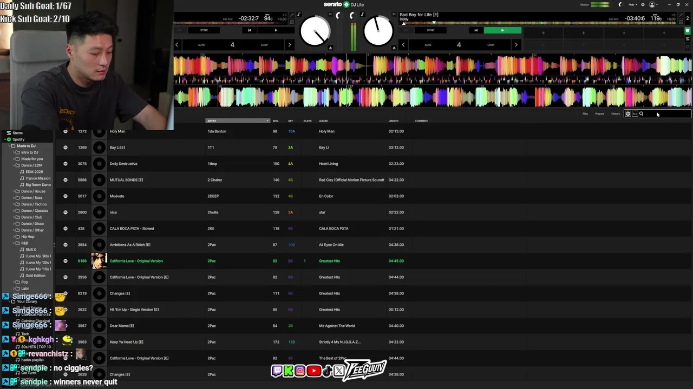
Task: Enable LOOP on the left deck
Action: (x=264, y=45)
